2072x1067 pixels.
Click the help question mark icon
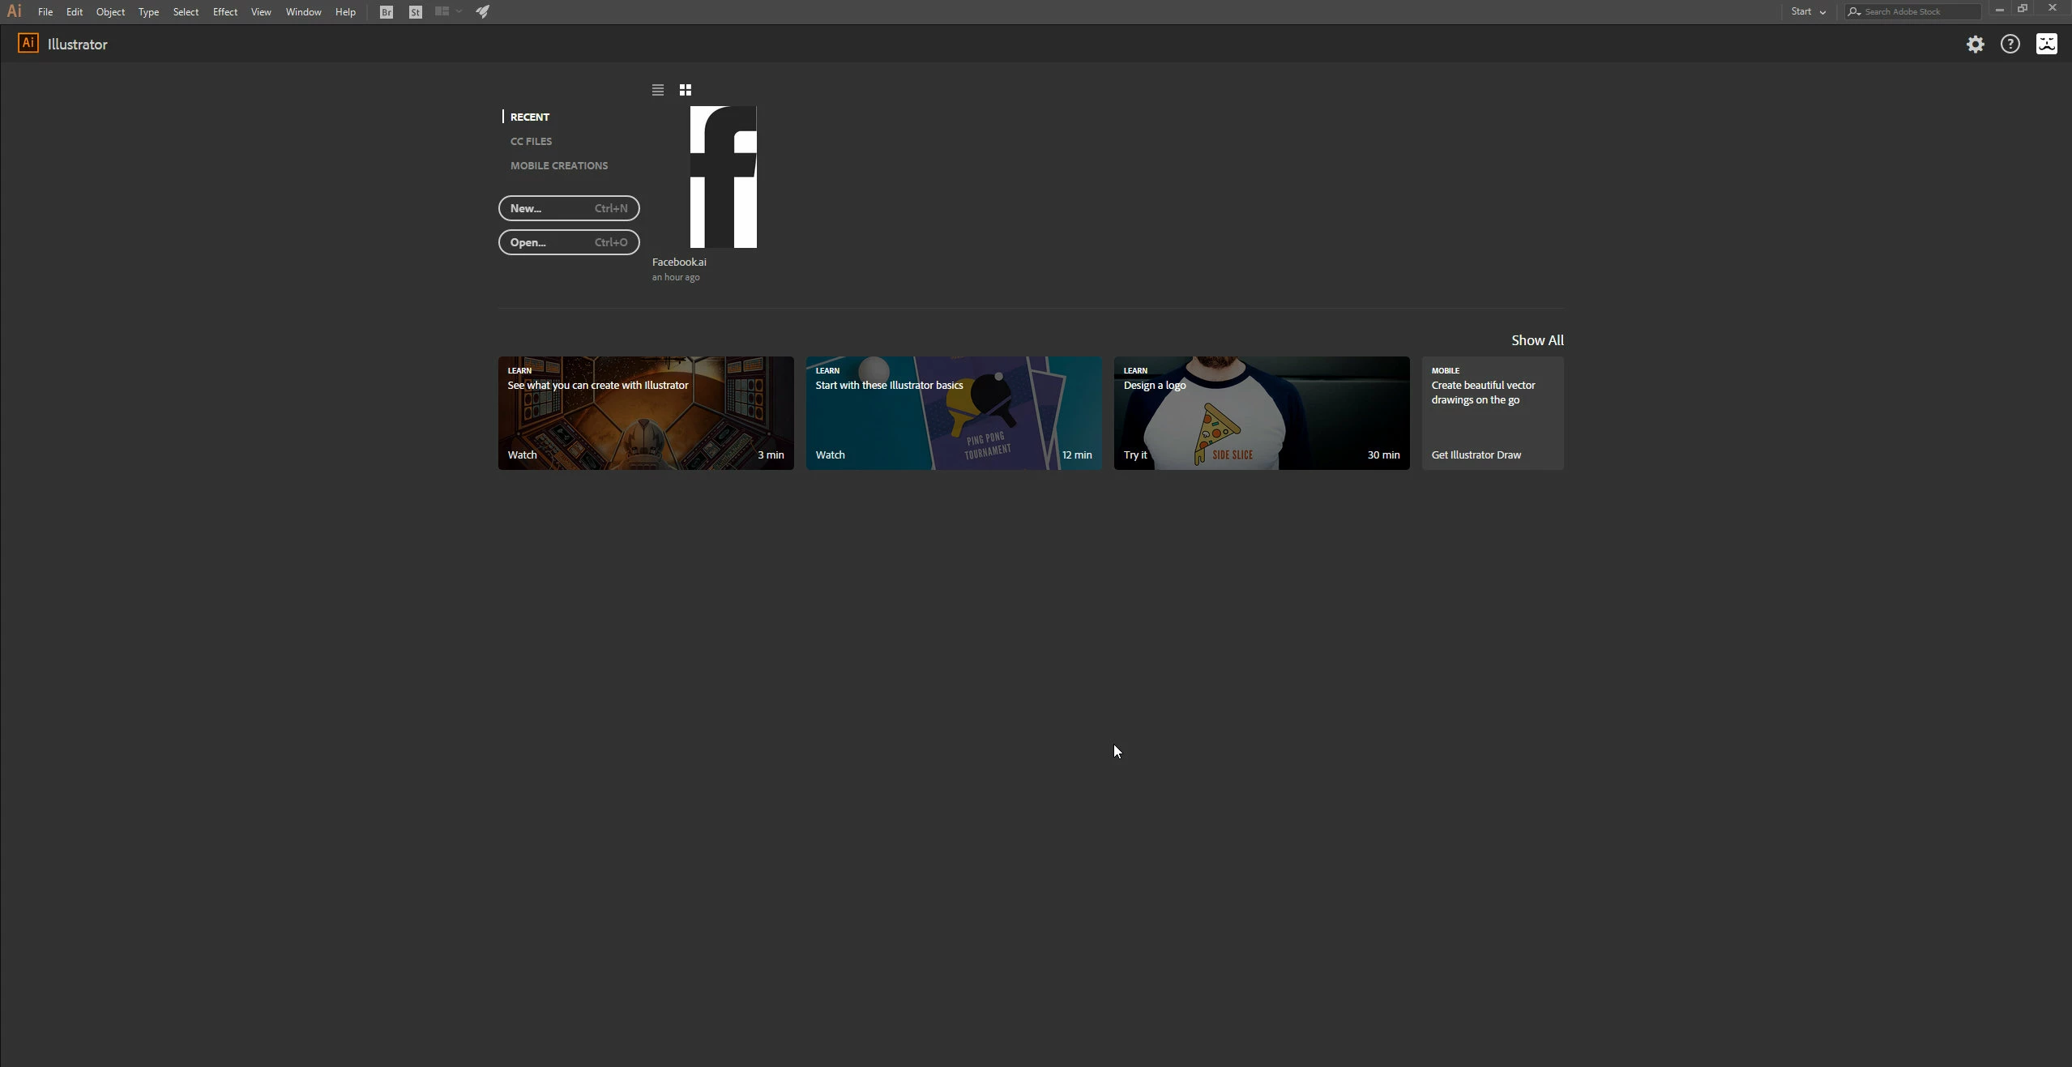[x=2010, y=45]
